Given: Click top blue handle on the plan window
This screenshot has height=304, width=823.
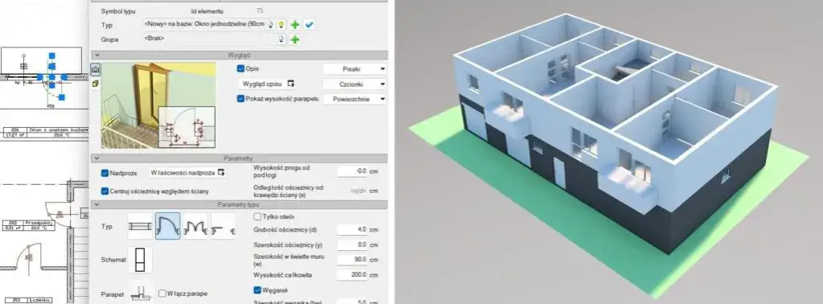Looking at the screenshot, I should point(51,55).
